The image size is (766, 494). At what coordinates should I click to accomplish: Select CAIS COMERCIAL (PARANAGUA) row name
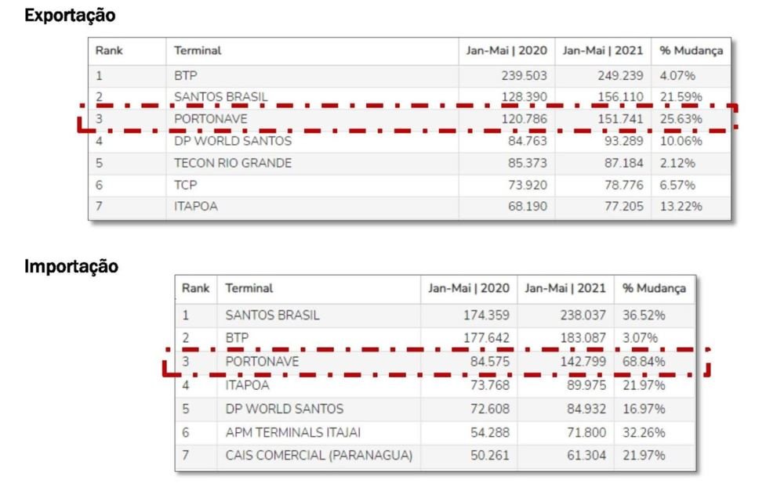coord(319,455)
